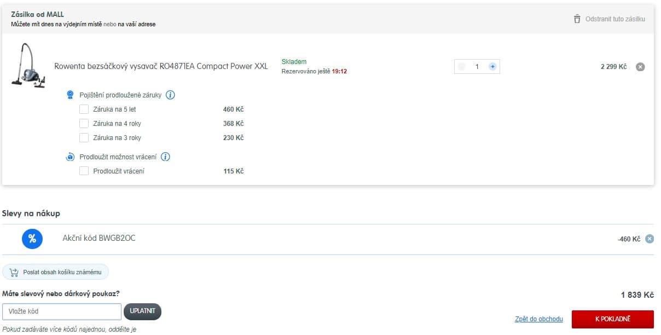Tick the 3-year warranty checkbox
Screen dimensions: 661x335
pyautogui.click(x=84, y=138)
